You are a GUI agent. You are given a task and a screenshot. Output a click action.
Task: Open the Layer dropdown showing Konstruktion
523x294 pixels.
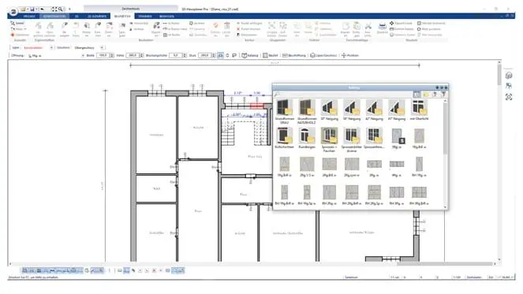38,47
